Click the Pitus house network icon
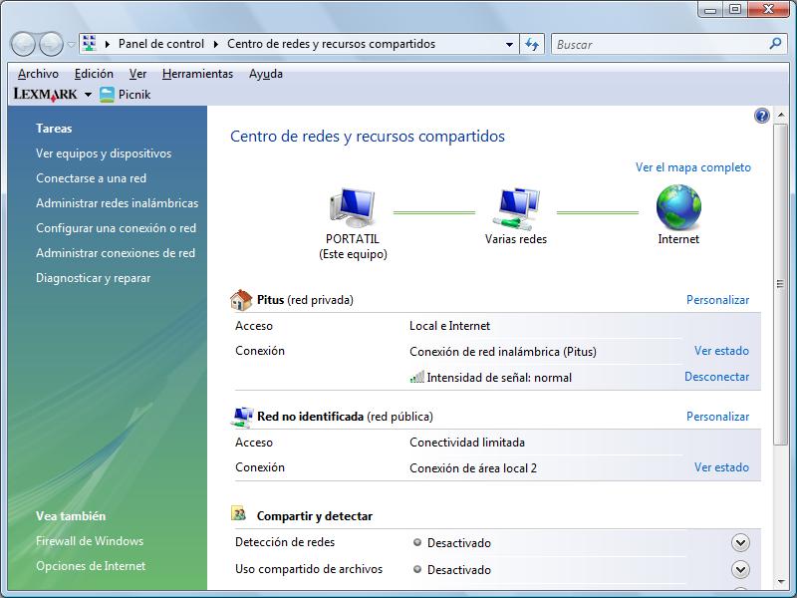 pyautogui.click(x=241, y=300)
